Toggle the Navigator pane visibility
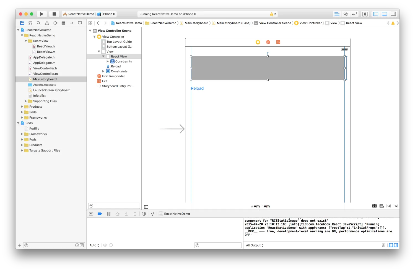The height and width of the screenshot is (271, 415). [376, 14]
